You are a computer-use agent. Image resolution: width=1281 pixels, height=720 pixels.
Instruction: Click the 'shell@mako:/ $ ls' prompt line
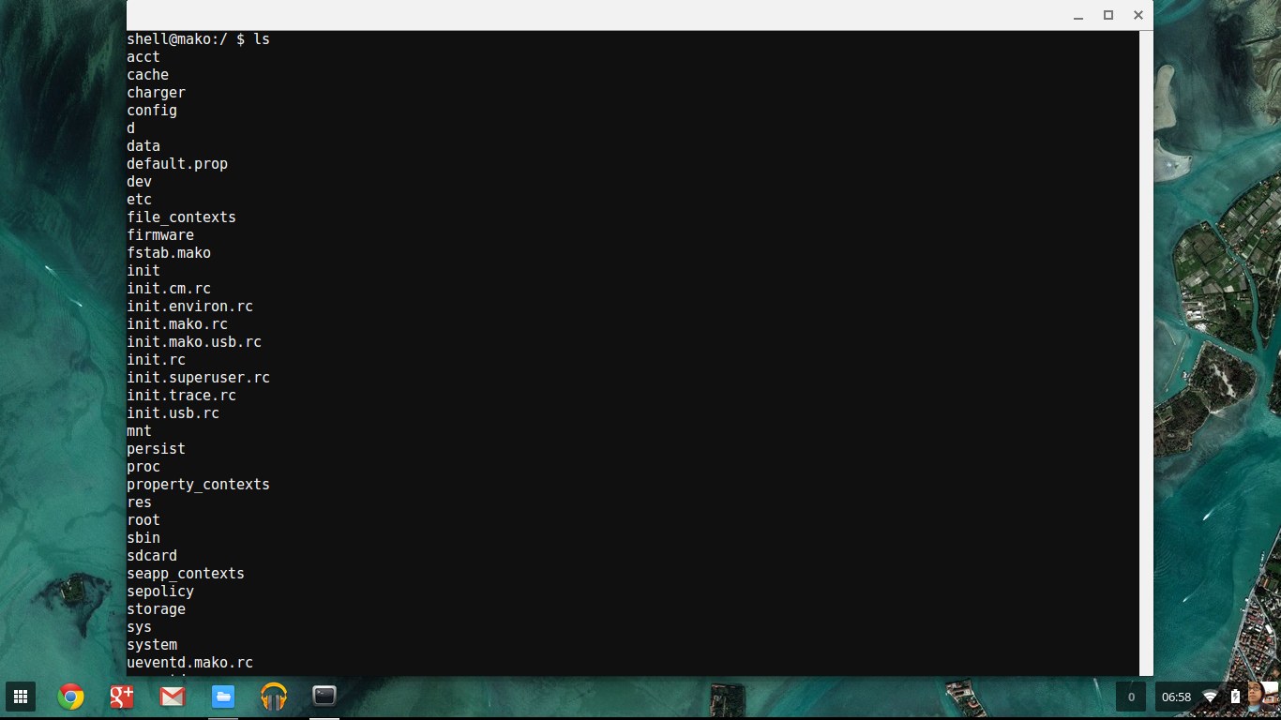tap(199, 39)
